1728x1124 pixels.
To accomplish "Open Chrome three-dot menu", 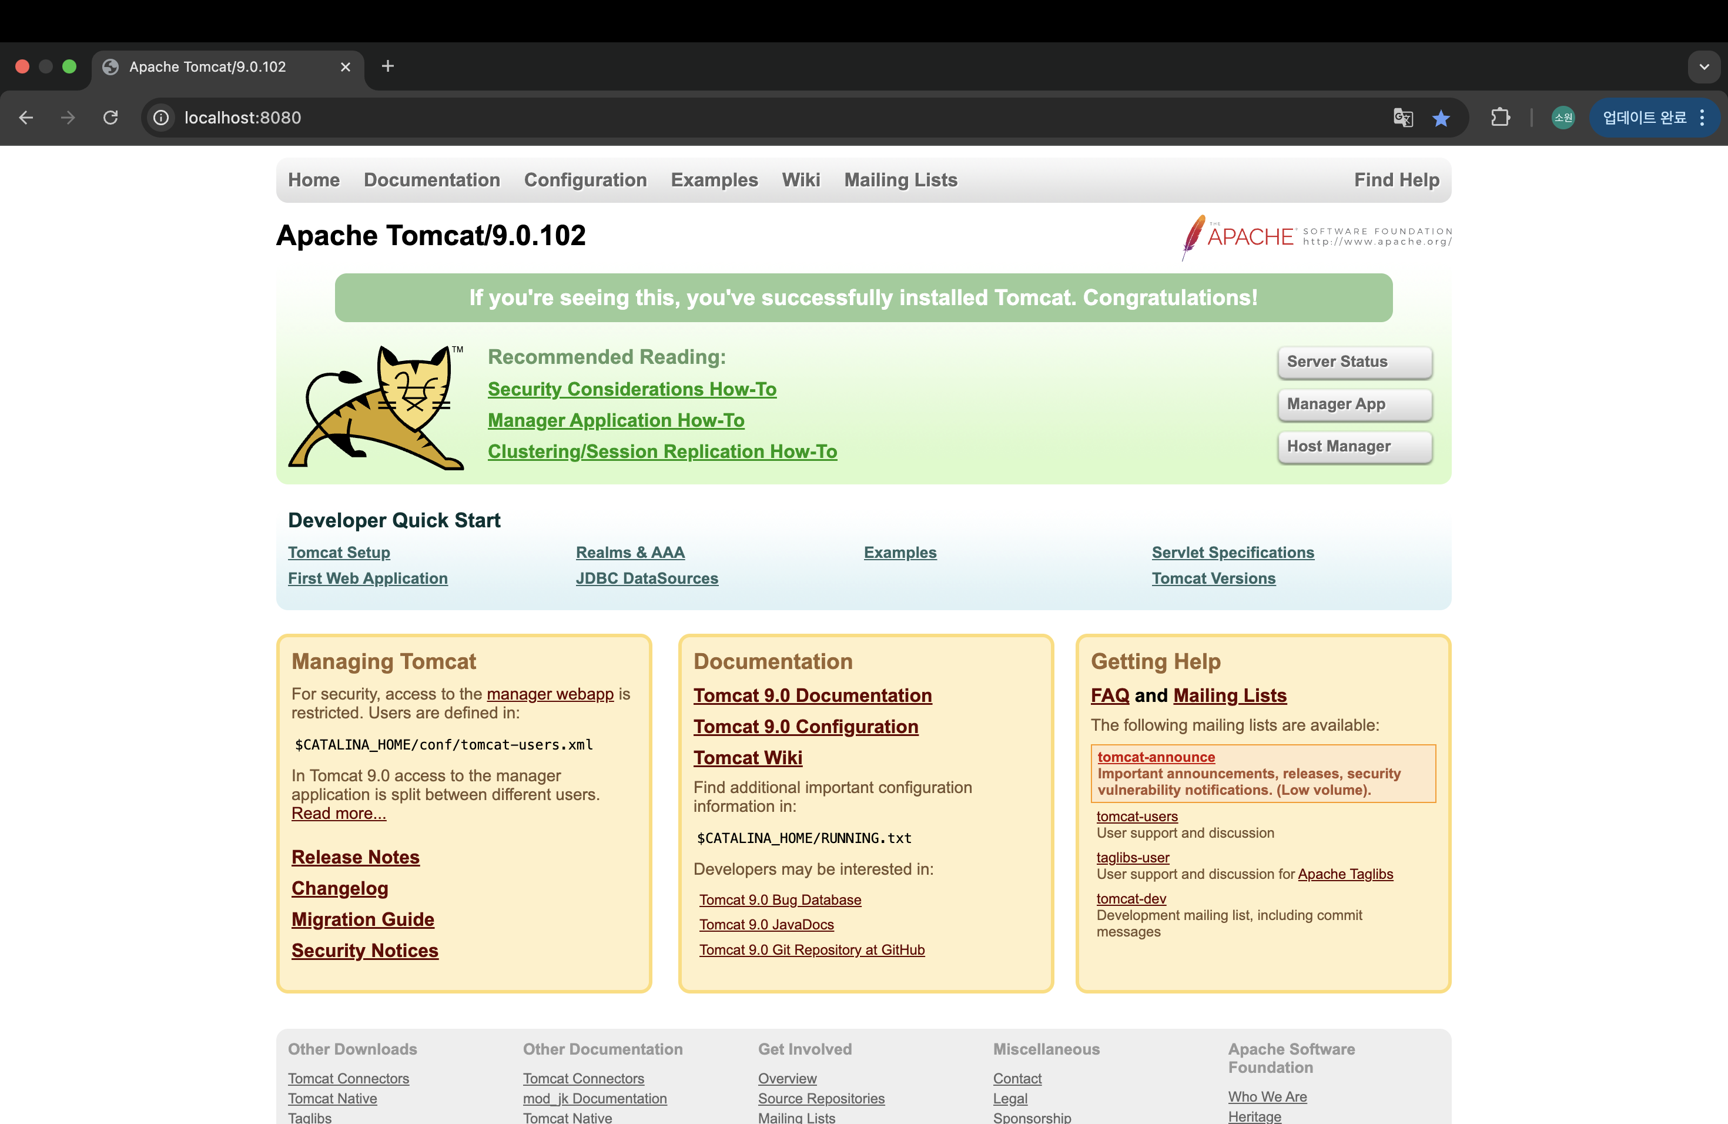I will tap(1702, 118).
